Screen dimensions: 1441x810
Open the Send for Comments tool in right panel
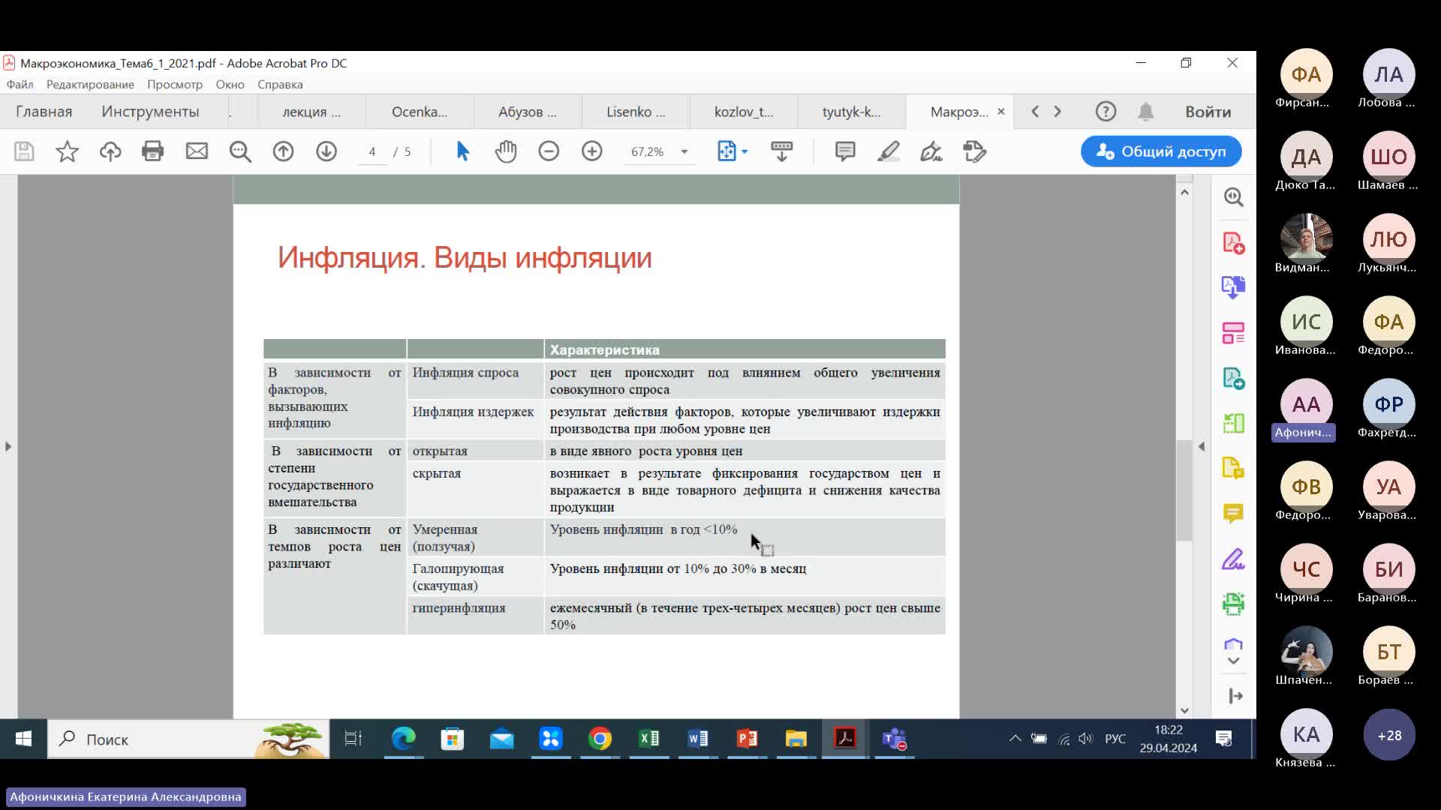click(x=1234, y=469)
